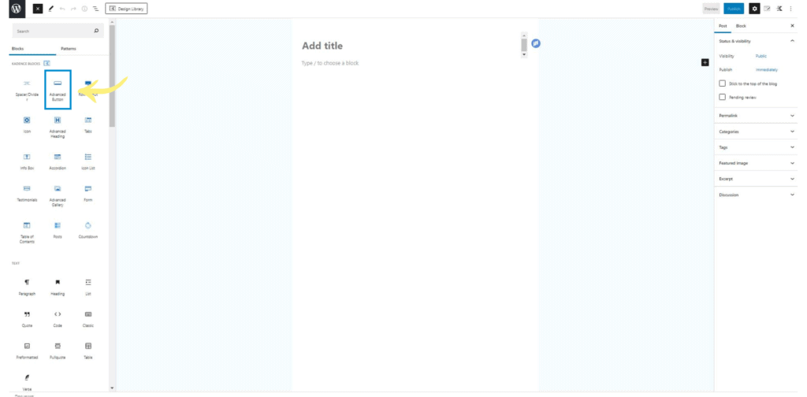Open the edit-note icon beside Settings
The height and width of the screenshot is (397, 807).
coord(767,9)
